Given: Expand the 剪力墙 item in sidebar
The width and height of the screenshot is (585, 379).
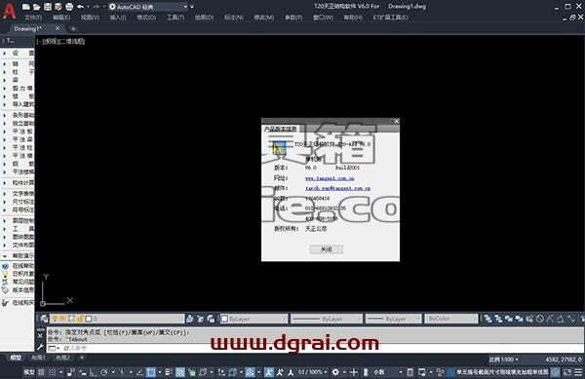Looking at the screenshot, I should [x=19, y=89].
